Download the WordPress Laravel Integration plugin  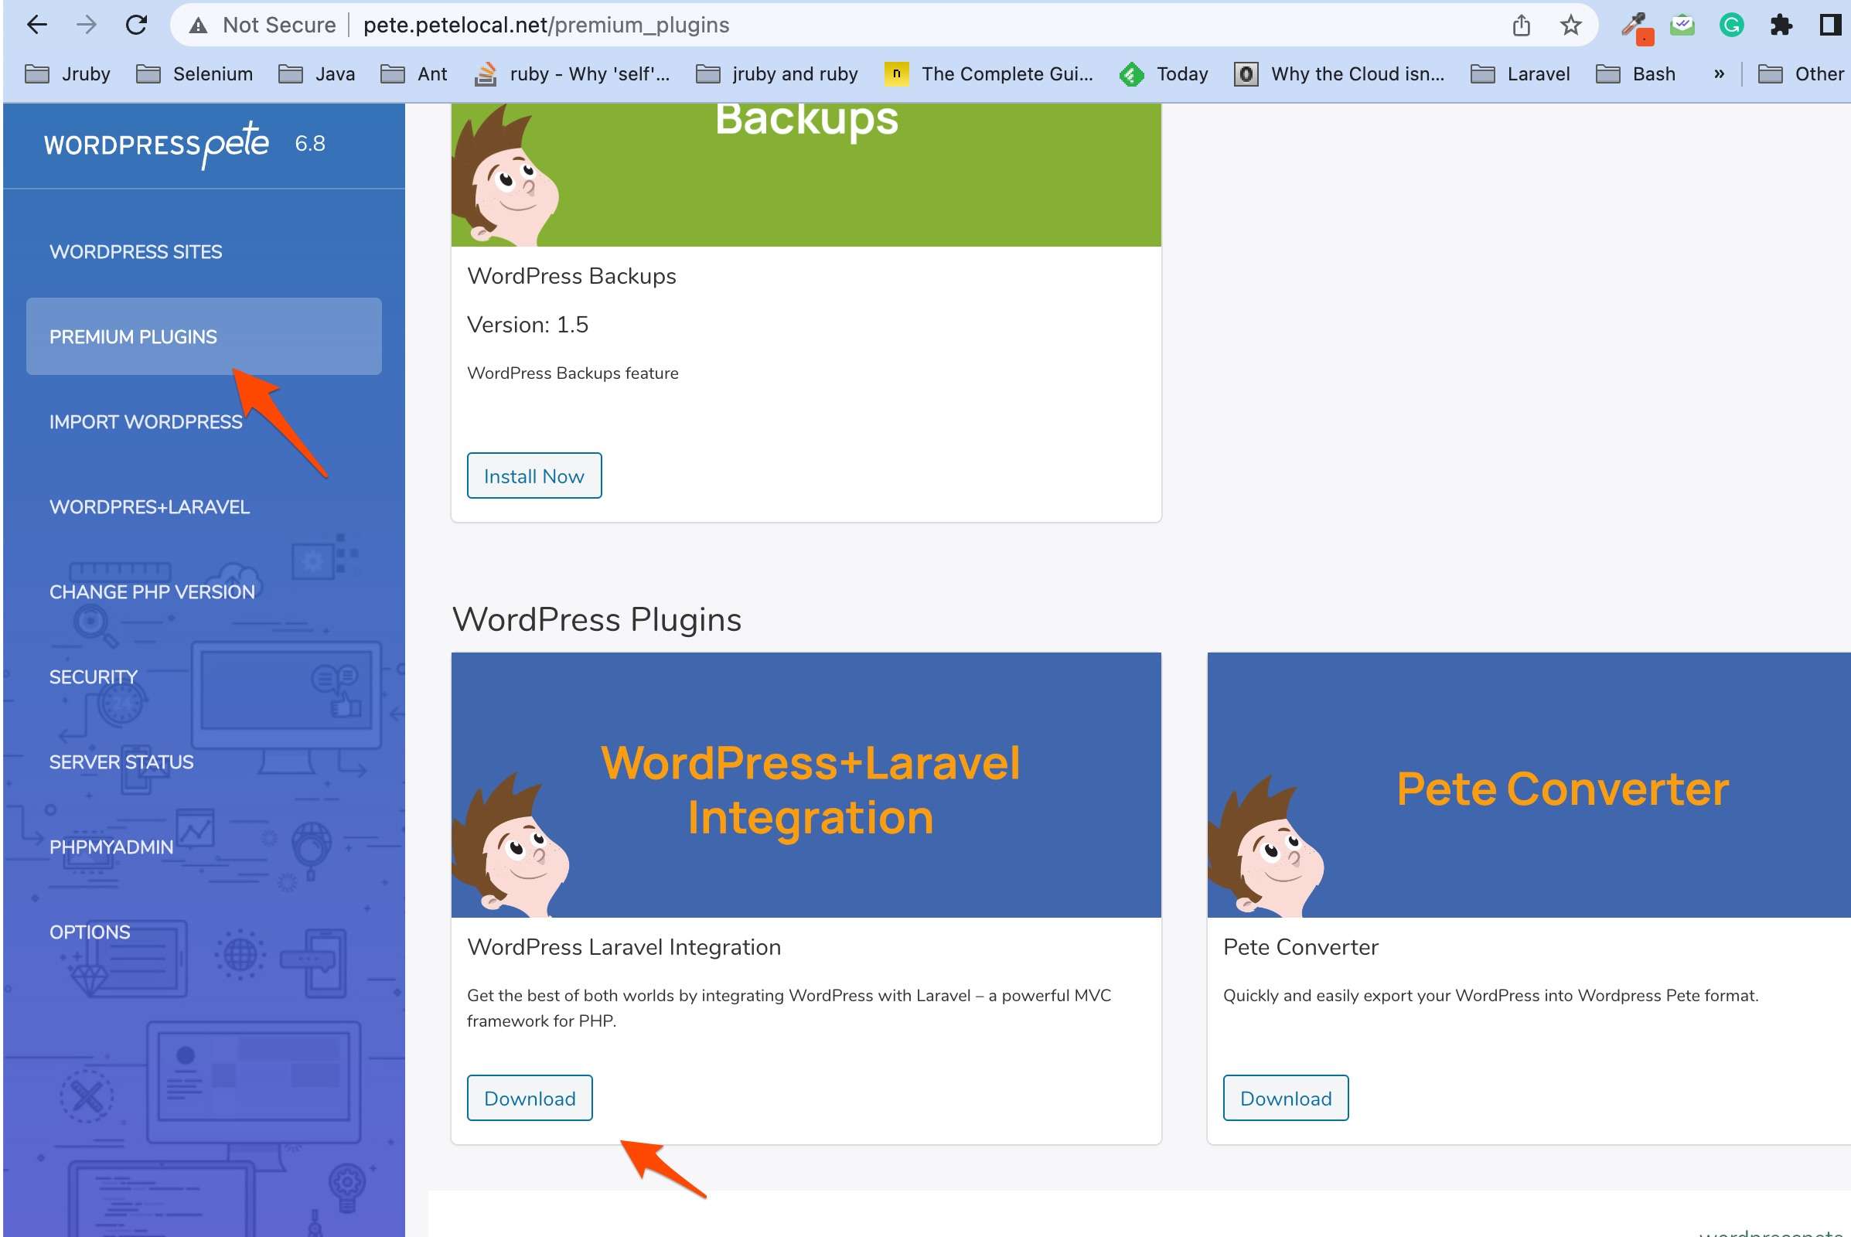point(530,1098)
